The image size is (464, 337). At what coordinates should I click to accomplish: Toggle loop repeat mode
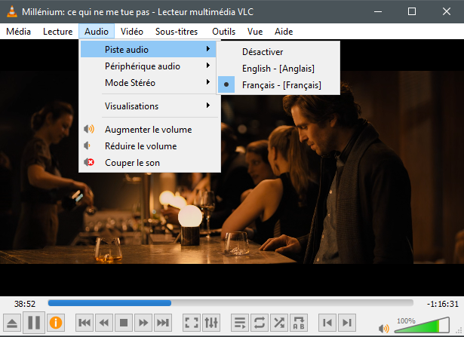(x=260, y=323)
